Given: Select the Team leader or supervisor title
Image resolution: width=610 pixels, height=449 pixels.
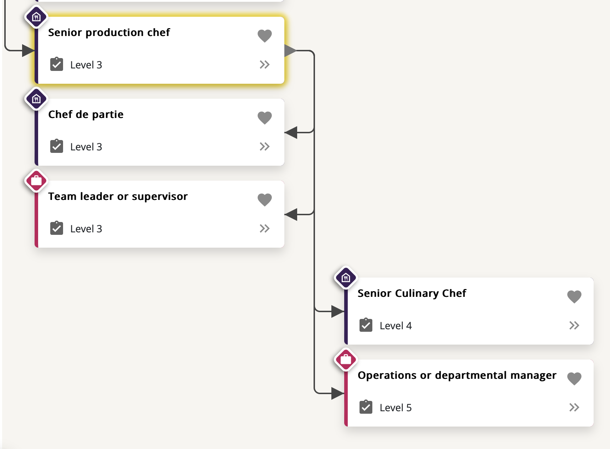Looking at the screenshot, I should click(x=118, y=196).
